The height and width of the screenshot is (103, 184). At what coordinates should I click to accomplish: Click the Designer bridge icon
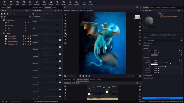51,2
